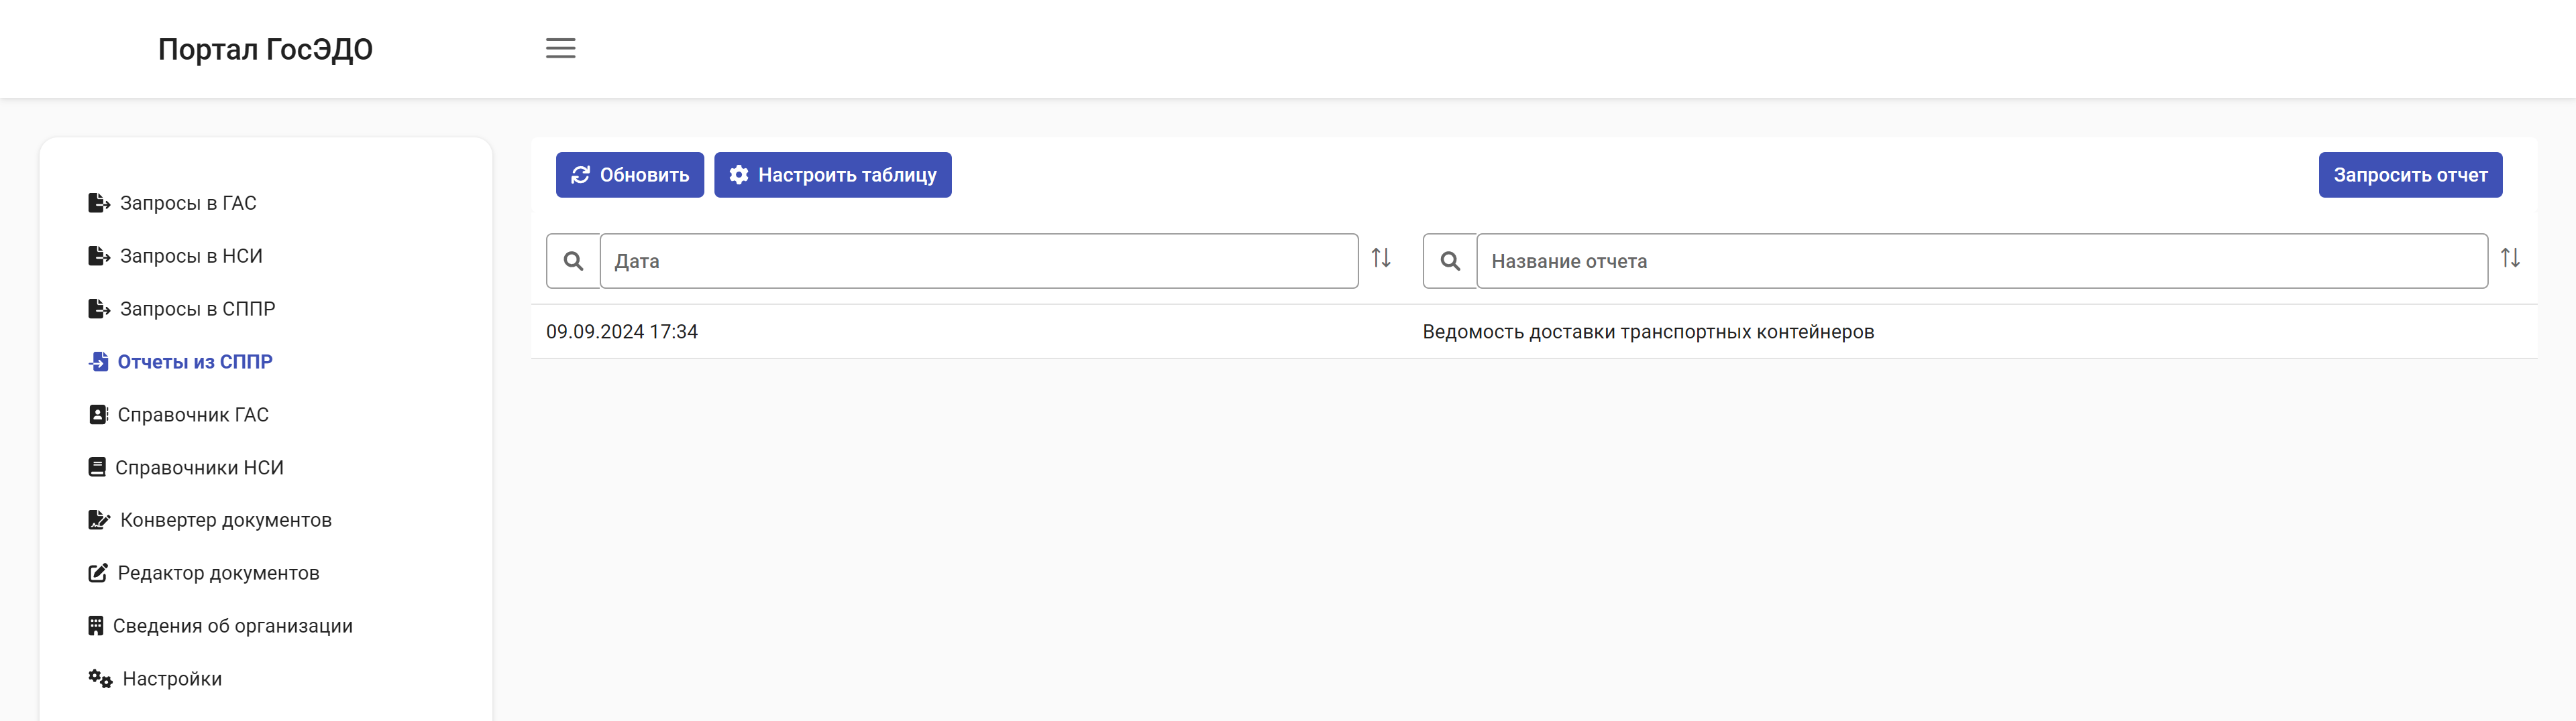The height and width of the screenshot is (721, 2576).
Task: Click the Редактор документов edit icon
Action: pyautogui.click(x=98, y=572)
